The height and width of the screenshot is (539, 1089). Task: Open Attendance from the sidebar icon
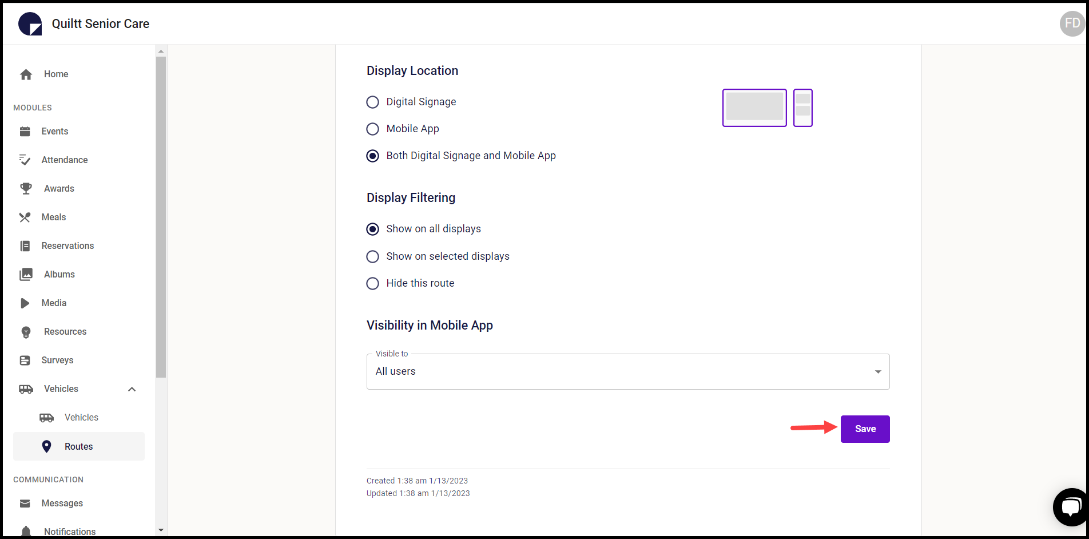[x=26, y=160]
